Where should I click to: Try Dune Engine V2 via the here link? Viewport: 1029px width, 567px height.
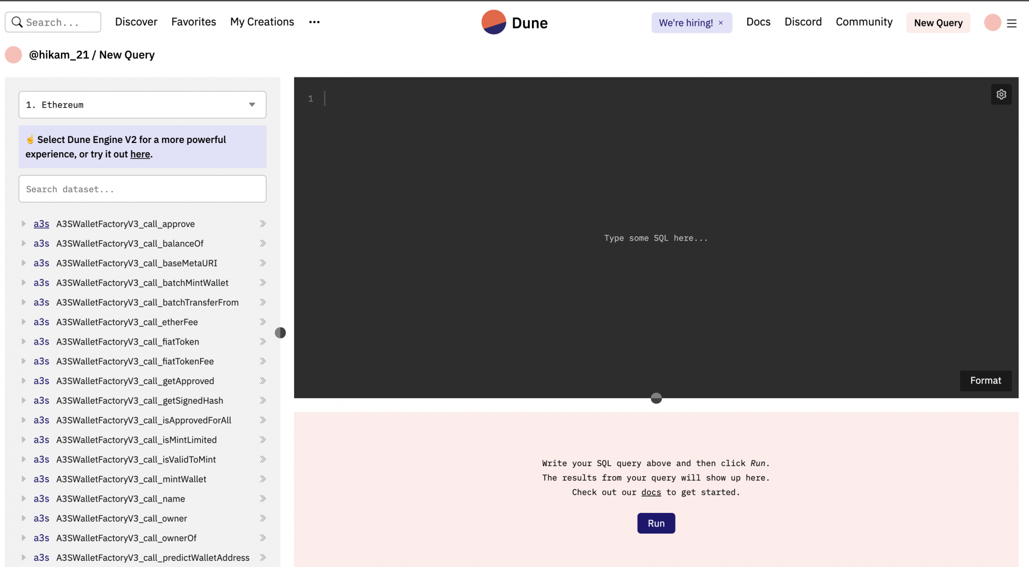pyautogui.click(x=140, y=154)
